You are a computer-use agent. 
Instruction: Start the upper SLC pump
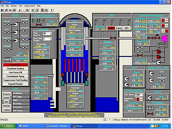[126, 79]
